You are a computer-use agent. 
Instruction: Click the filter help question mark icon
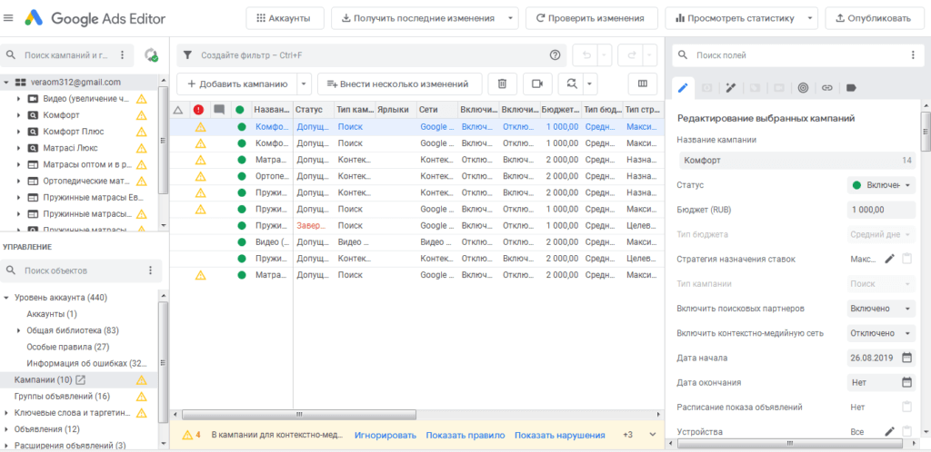click(x=555, y=54)
